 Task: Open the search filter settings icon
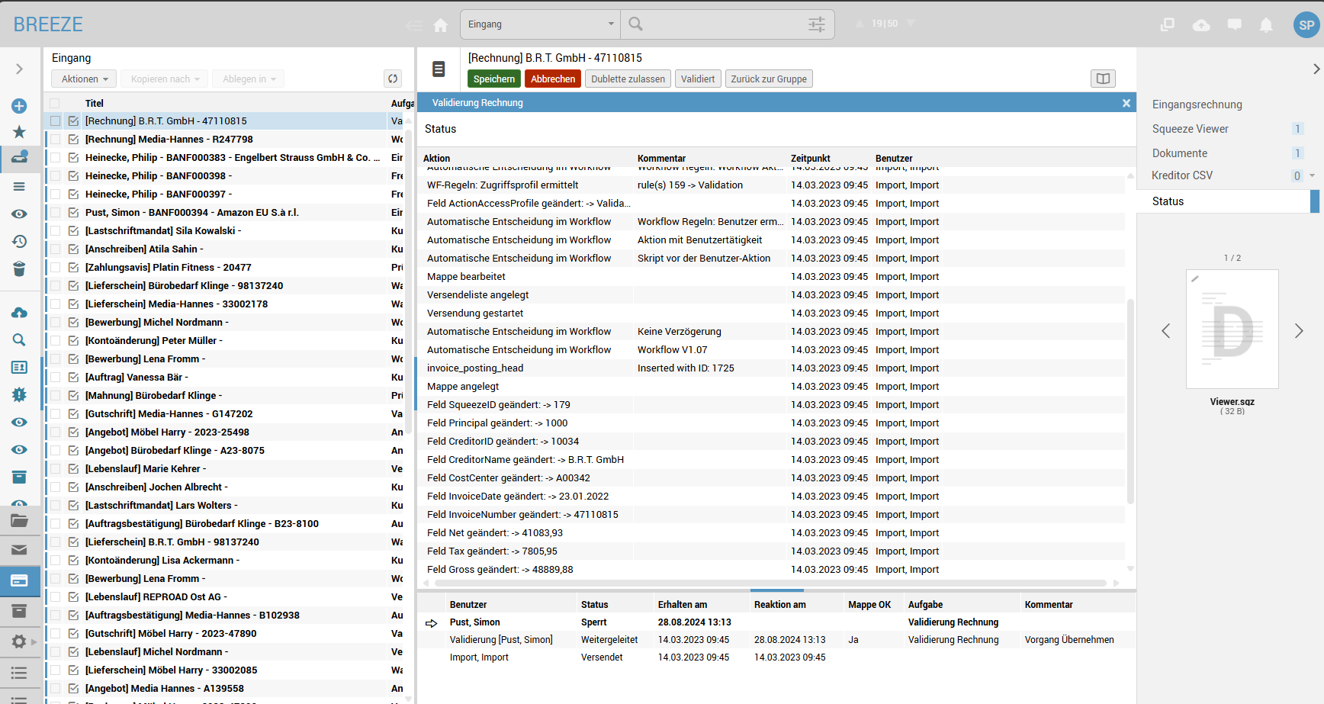coord(816,24)
